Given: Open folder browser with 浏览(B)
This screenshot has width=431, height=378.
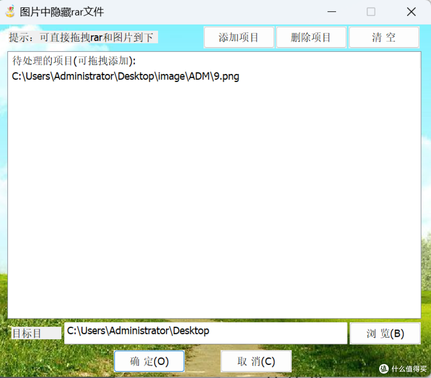Looking at the screenshot, I should [385, 333].
